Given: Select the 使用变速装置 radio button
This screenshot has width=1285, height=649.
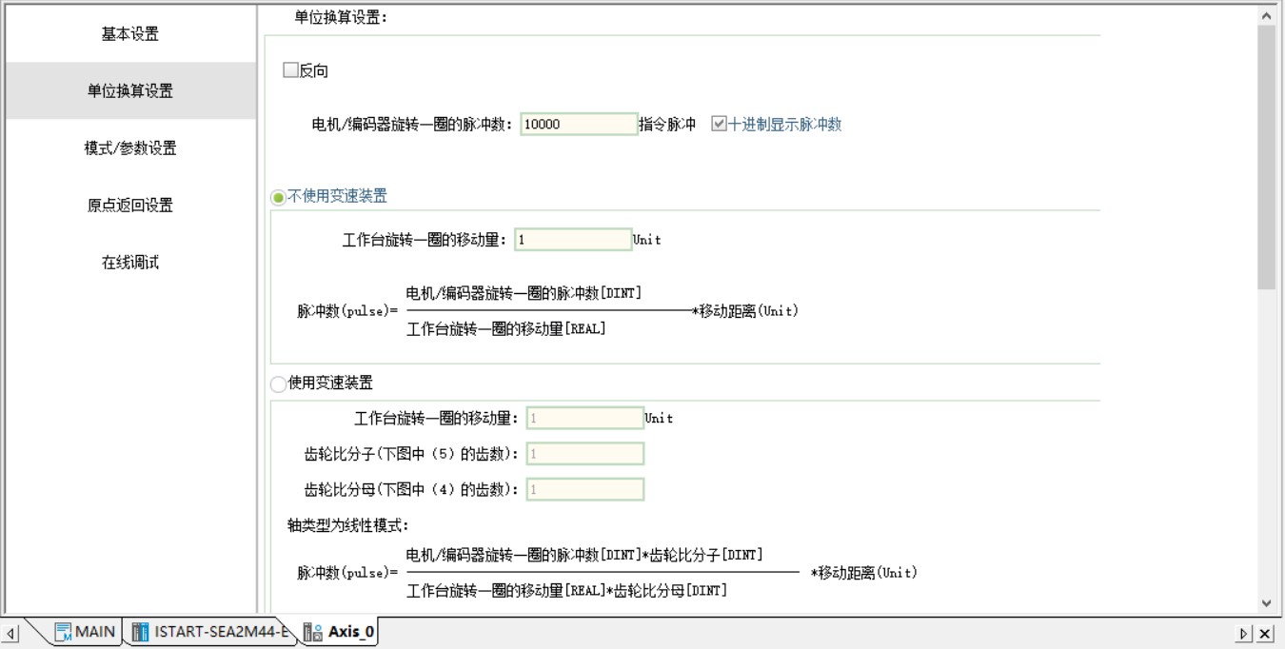Looking at the screenshot, I should pyautogui.click(x=278, y=383).
